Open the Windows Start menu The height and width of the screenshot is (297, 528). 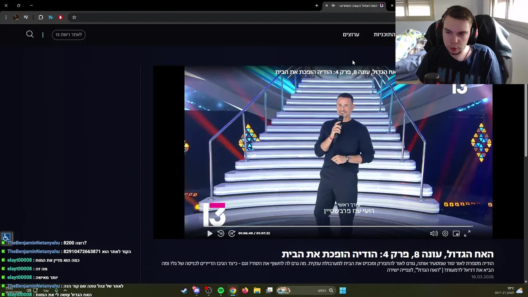[x=343, y=290]
